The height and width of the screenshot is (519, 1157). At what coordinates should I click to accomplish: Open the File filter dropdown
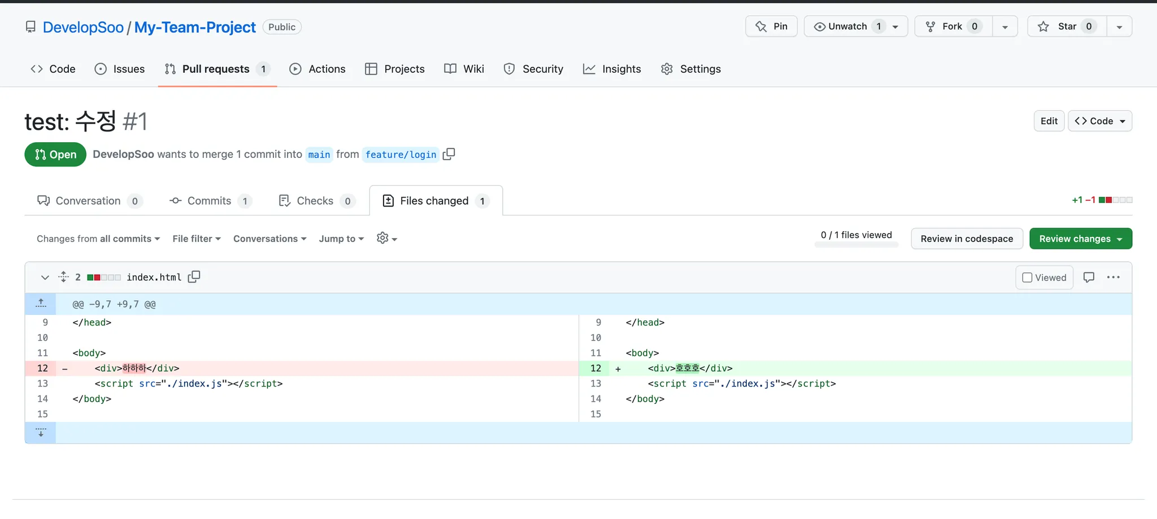[x=197, y=239]
